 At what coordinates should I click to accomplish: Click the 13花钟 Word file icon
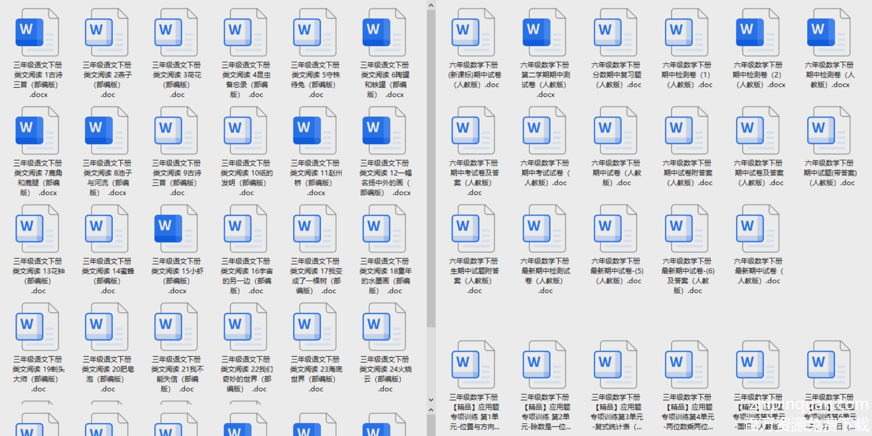[x=37, y=229]
